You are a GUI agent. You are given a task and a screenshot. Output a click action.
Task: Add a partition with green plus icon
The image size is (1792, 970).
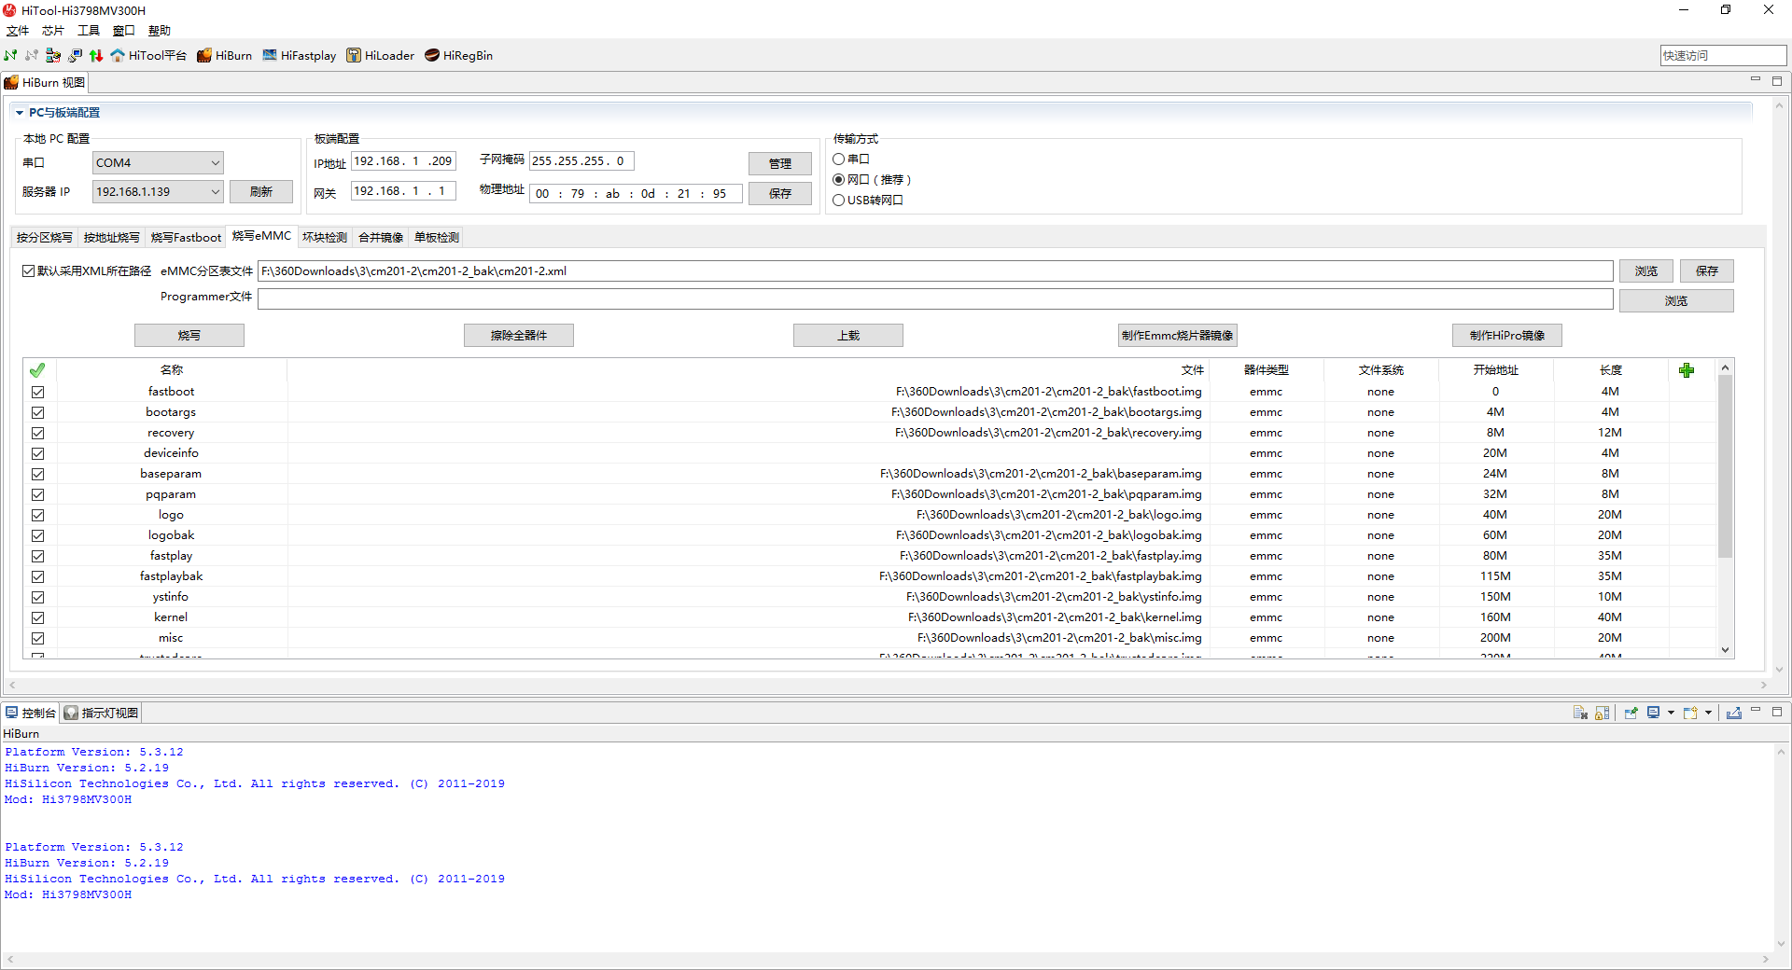pos(1687,370)
